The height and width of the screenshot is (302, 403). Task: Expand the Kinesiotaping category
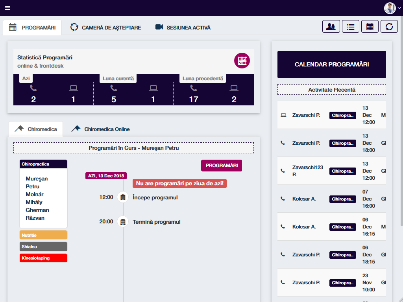(43, 258)
